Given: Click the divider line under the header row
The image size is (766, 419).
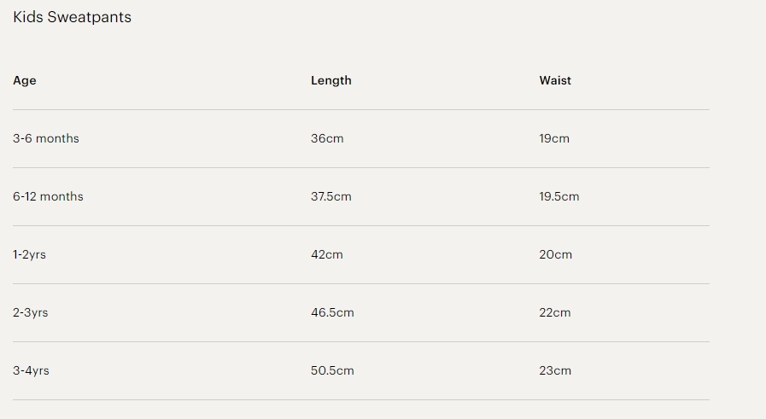Looking at the screenshot, I should (x=360, y=109).
